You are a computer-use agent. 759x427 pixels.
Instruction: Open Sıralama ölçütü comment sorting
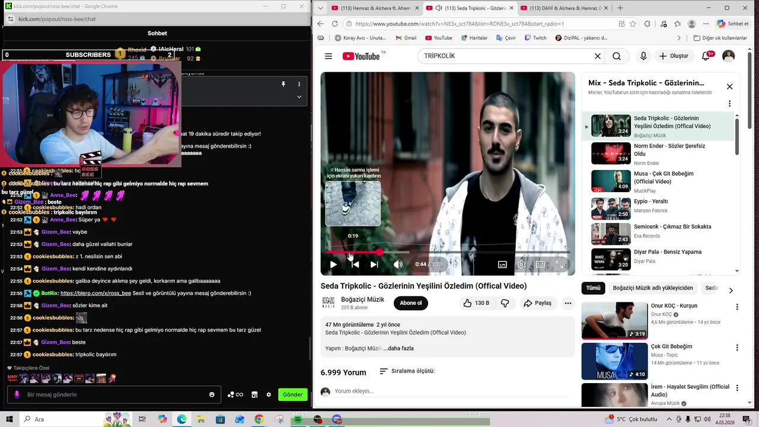407,371
